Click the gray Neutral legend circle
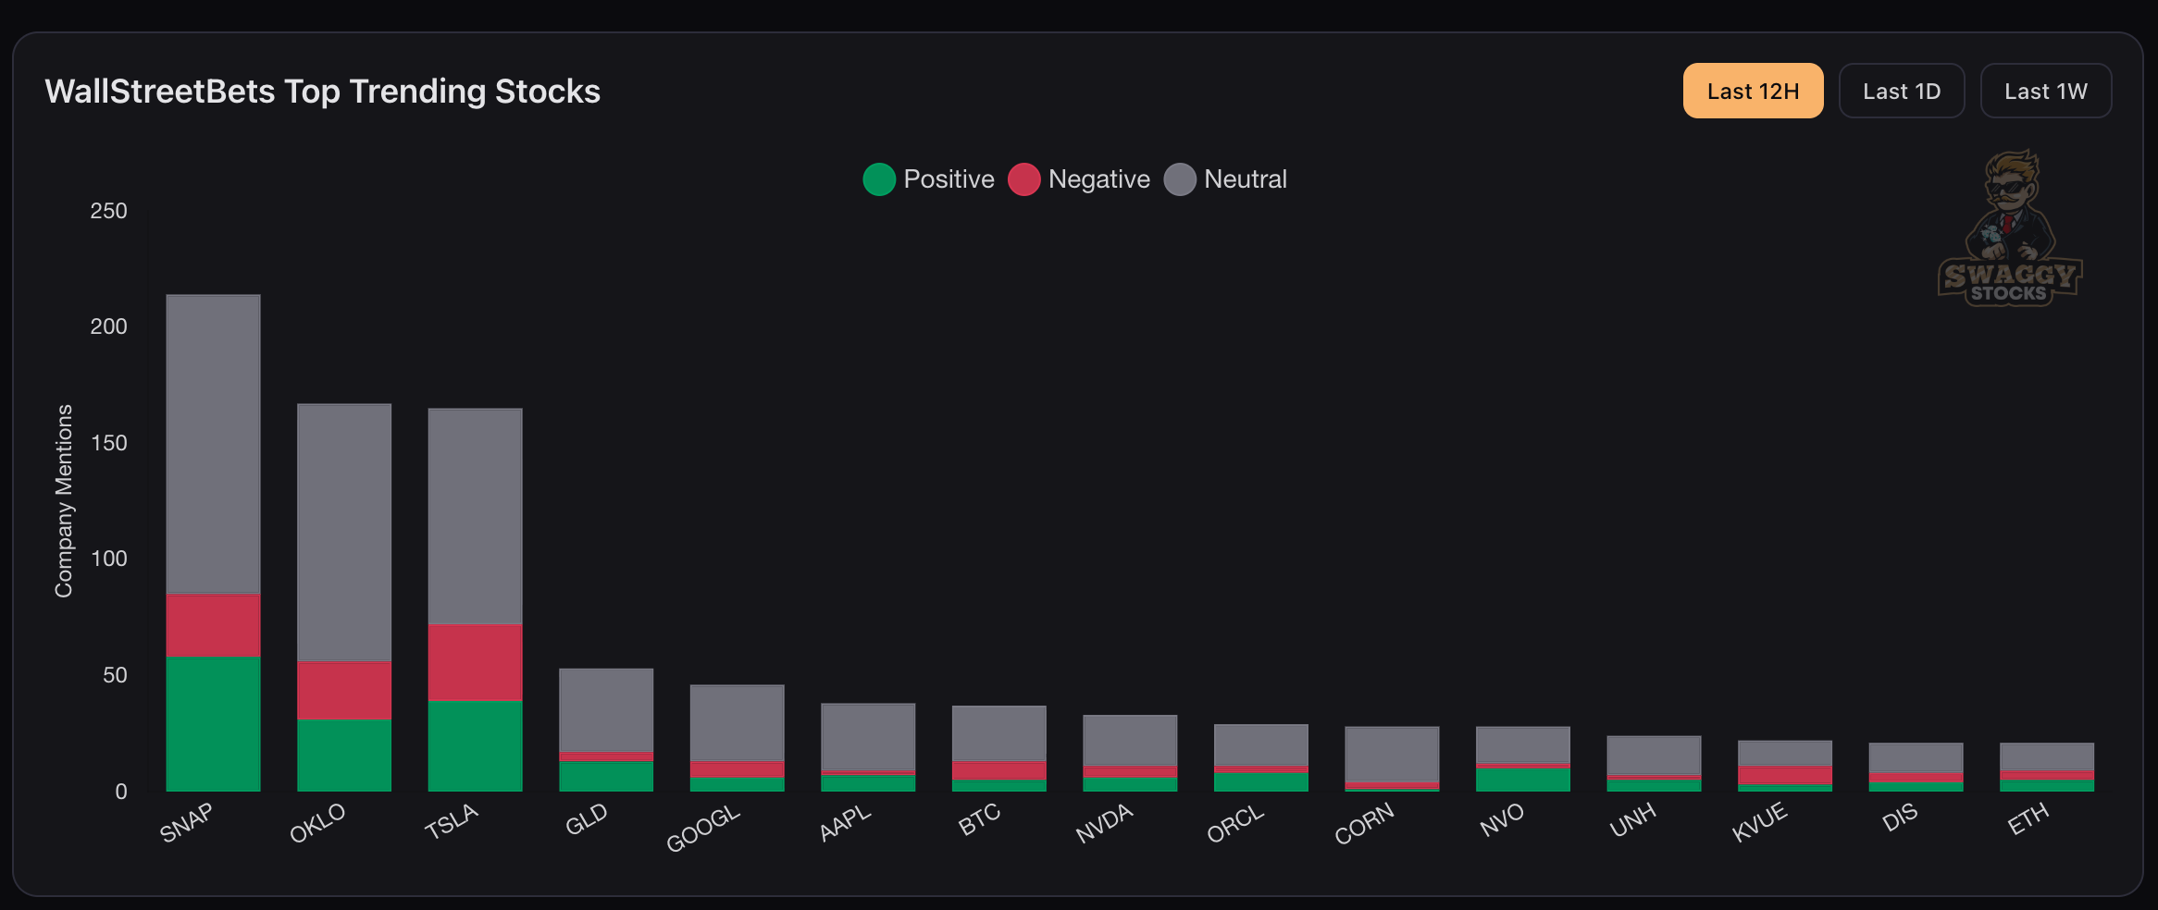Screen dimensions: 2158x910 1180,179
